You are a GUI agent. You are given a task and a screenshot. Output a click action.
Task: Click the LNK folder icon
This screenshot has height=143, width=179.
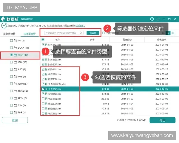click(x=15, y=62)
